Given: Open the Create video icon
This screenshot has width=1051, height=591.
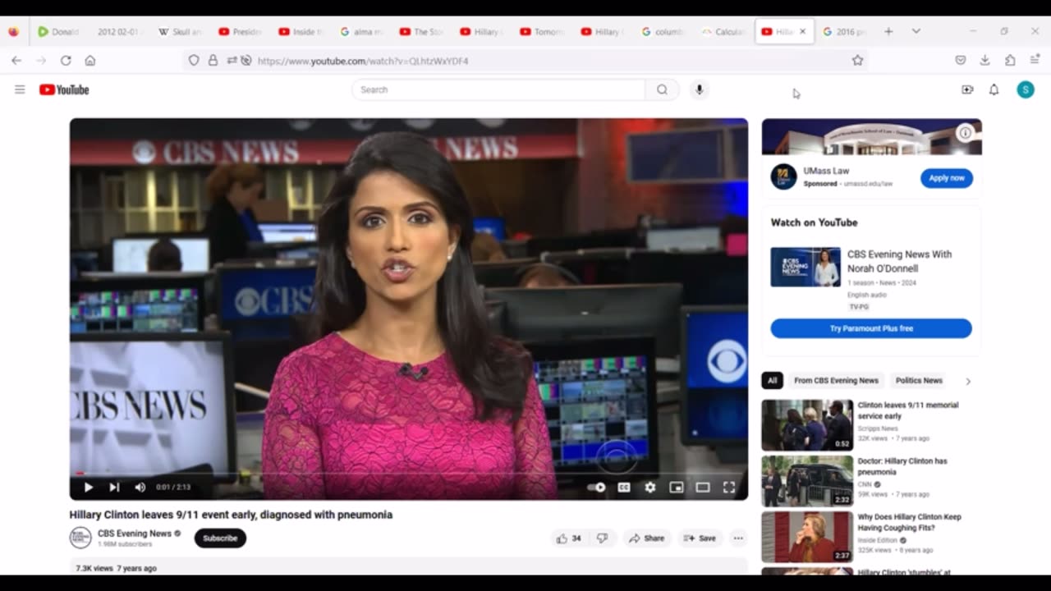Looking at the screenshot, I should pos(967,89).
